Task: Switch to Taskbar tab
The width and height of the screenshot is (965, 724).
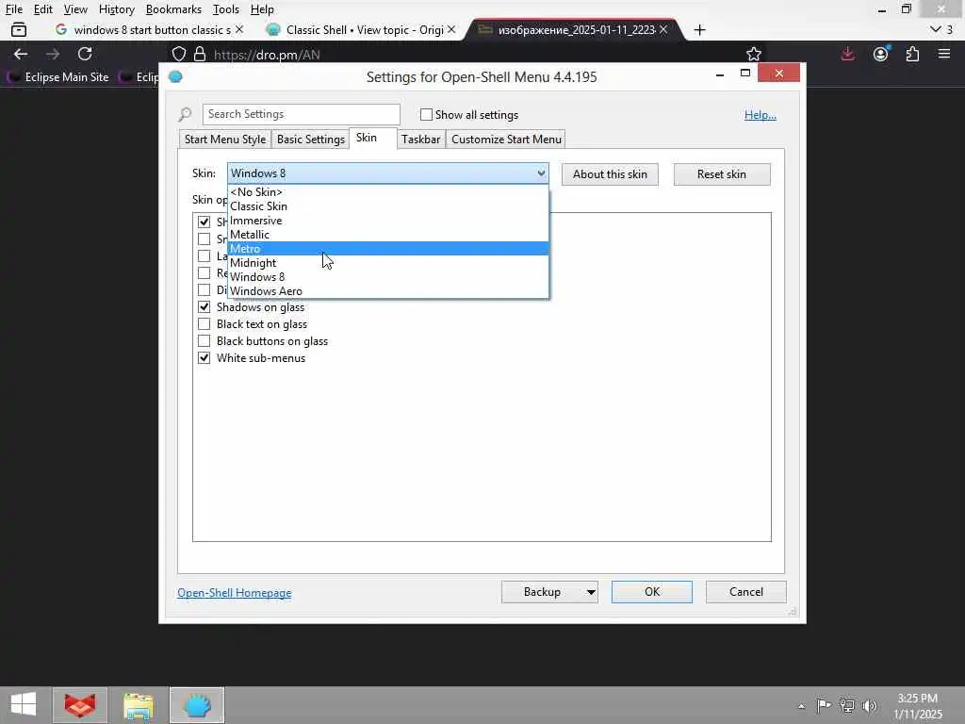Action: click(x=421, y=140)
